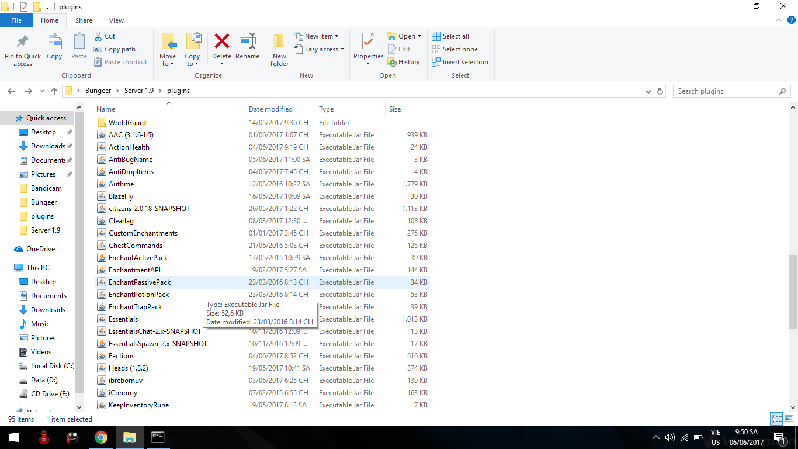The width and height of the screenshot is (798, 449).
Task: Open the File menu tab
Action: [16, 20]
